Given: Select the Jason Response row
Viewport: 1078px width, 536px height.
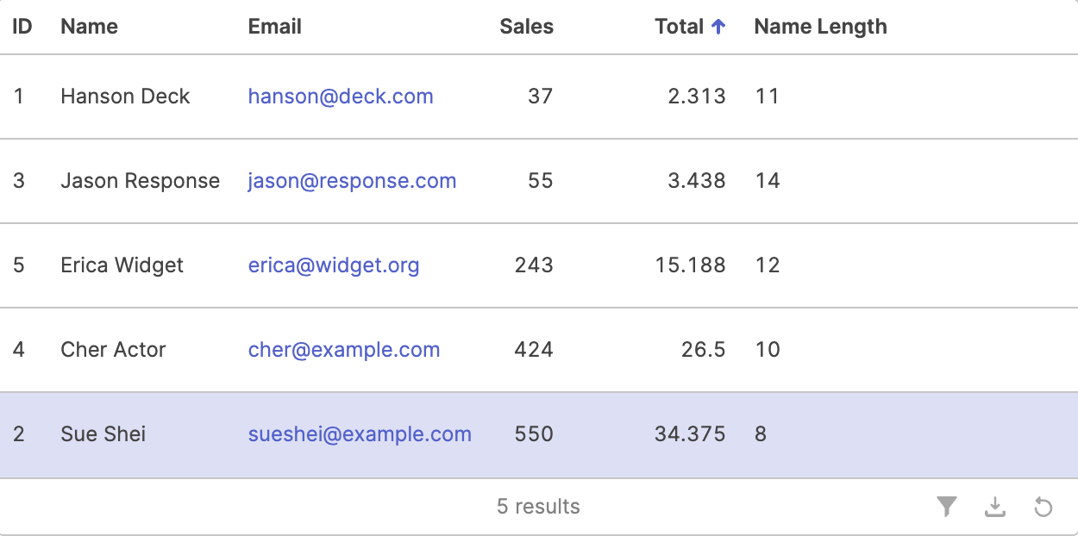Looking at the screenshot, I should click(x=539, y=181).
